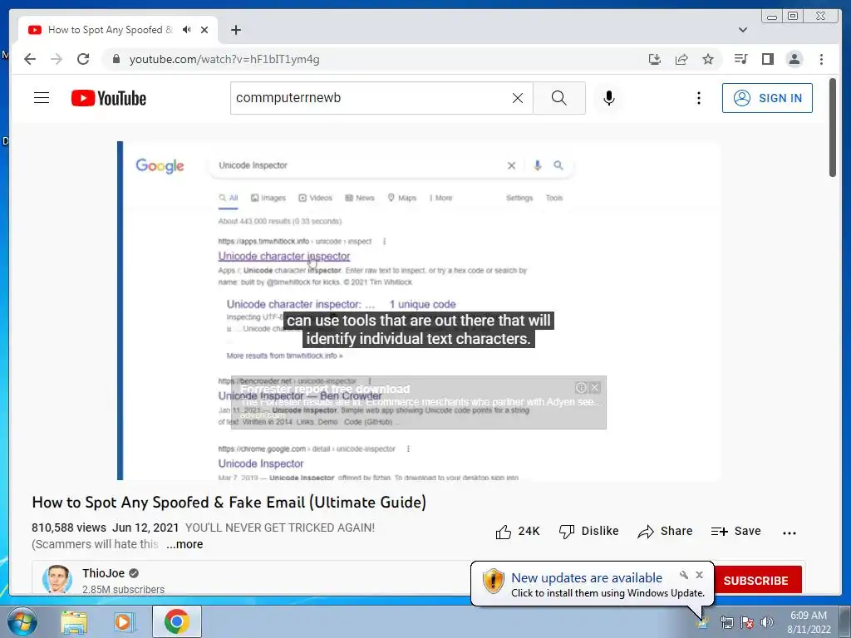Click the network tray icon
This screenshot has width=851, height=638.
(x=726, y=622)
